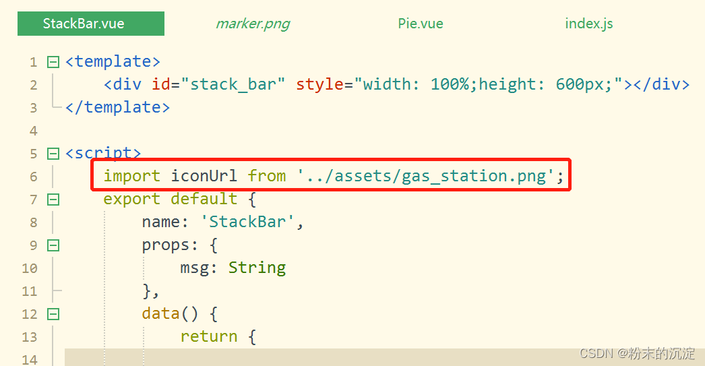The image size is (705, 366).
Task: Click line number 1 in gutter
Action: pos(34,62)
